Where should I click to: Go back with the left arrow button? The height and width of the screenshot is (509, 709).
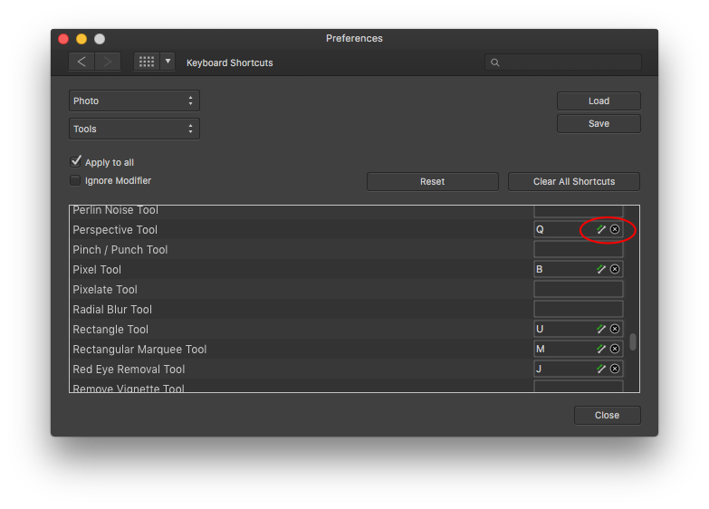click(x=81, y=62)
